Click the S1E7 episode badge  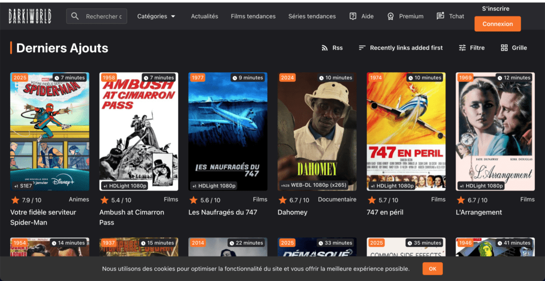click(23, 186)
